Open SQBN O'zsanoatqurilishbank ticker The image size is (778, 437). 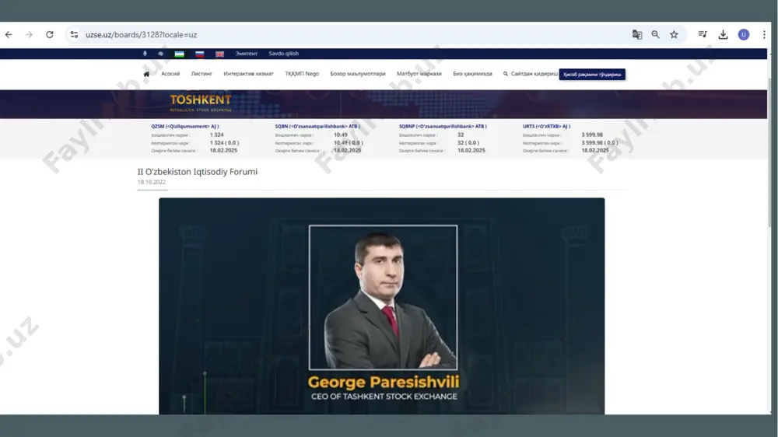(x=317, y=127)
